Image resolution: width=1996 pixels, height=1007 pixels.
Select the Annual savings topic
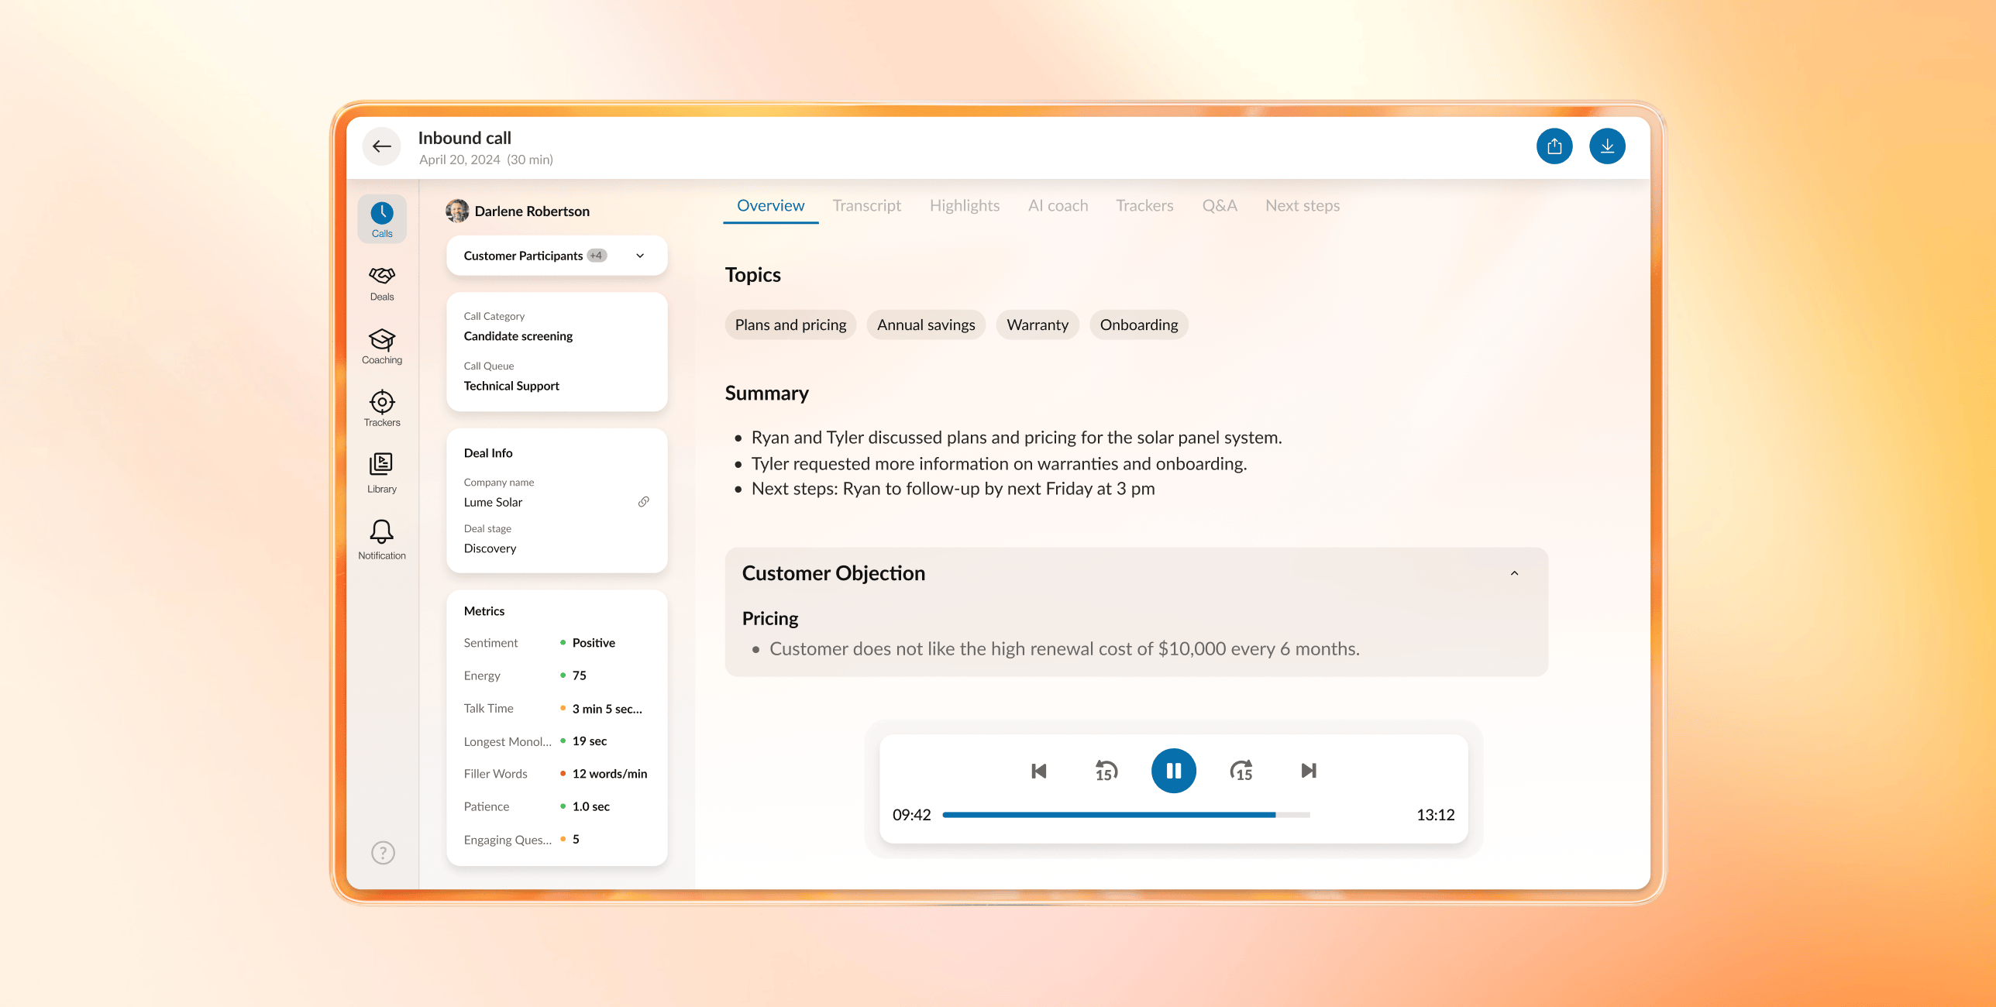pos(926,325)
